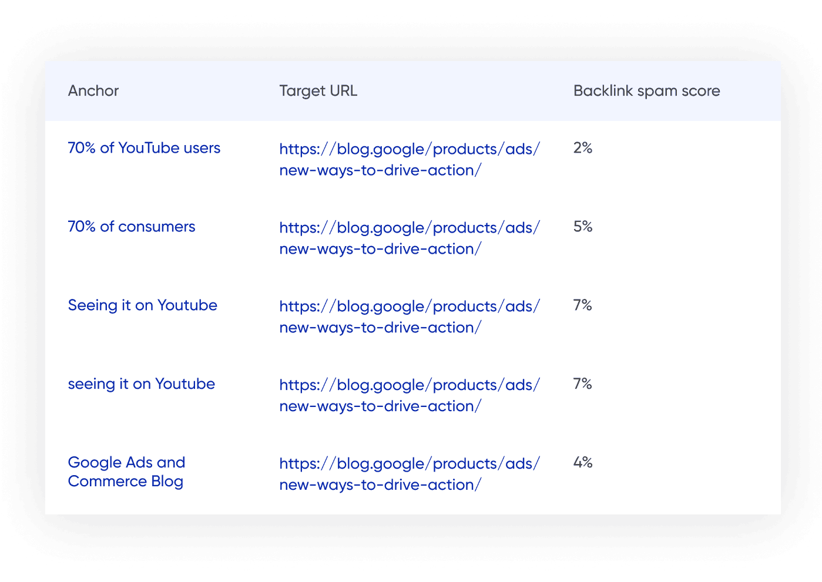Open the "70% of YouTube users" anchor
This screenshot has height=582, width=822.
click(x=144, y=148)
